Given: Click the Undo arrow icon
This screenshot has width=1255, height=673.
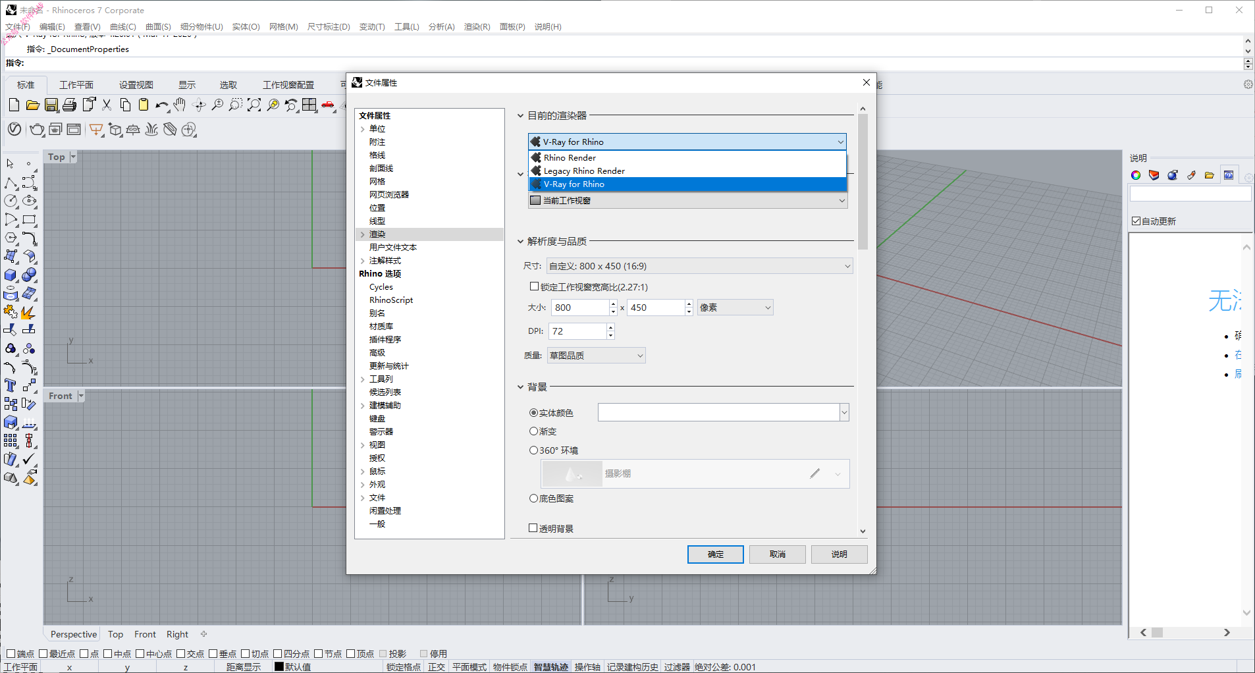Looking at the screenshot, I should (161, 105).
